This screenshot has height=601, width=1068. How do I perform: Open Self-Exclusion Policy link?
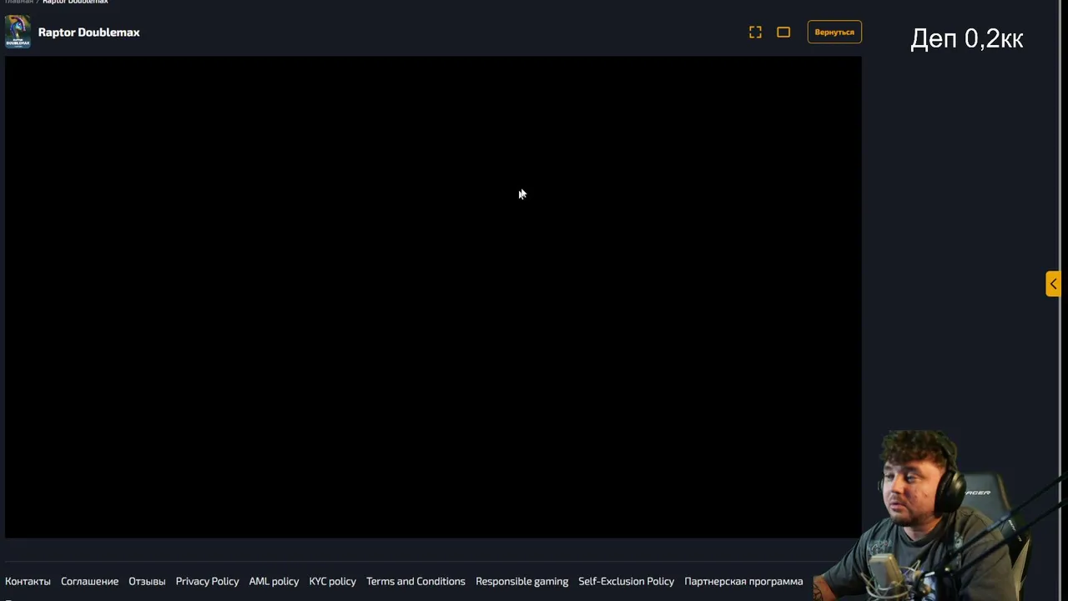pyautogui.click(x=626, y=581)
